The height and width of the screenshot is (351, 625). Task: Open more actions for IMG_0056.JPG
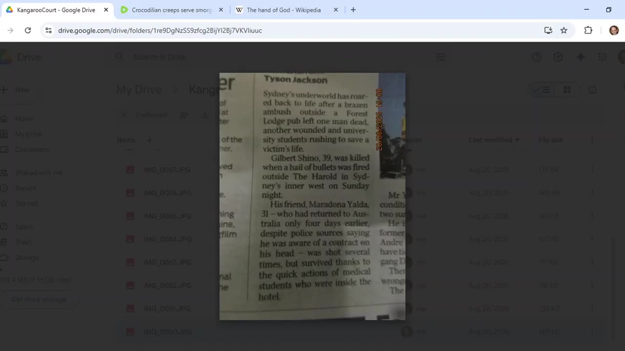click(x=592, y=193)
